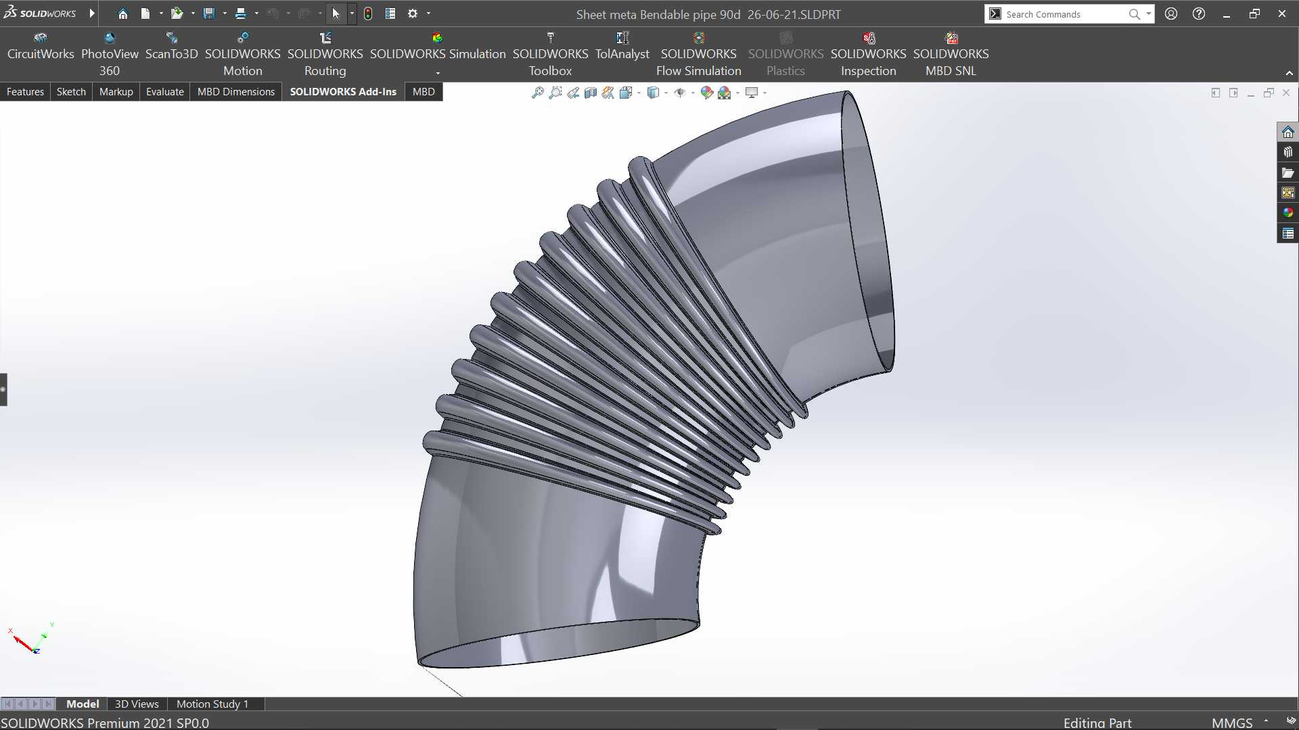Toggle SOLIDWORKS Routing add-in
This screenshot has width=1299, height=730.
click(x=325, y=54)
